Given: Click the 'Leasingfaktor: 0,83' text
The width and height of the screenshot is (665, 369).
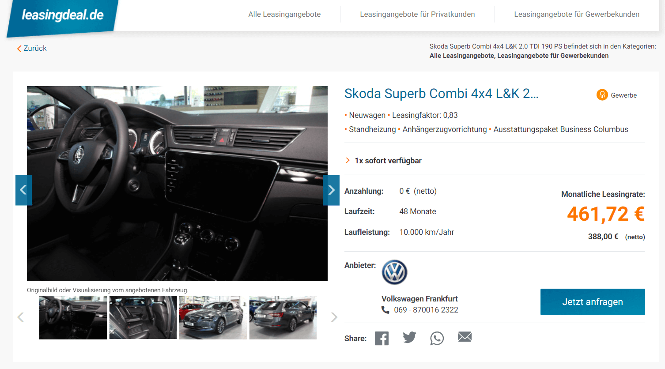Looking at the screenshot, I should [x=425, y=115].
